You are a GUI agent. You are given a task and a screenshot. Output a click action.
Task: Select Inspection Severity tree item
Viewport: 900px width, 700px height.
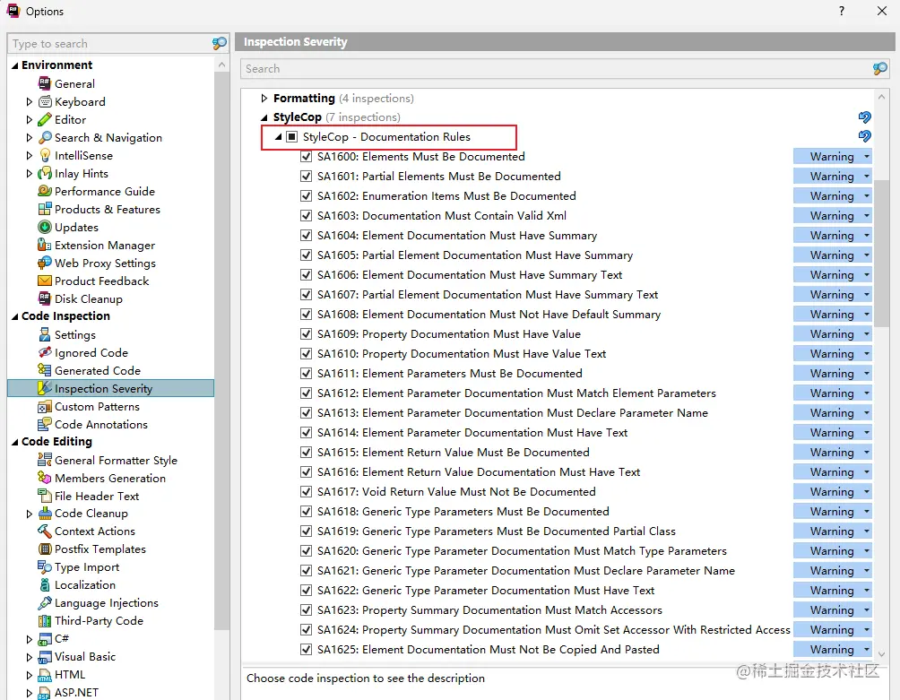[x=111, y=388]
